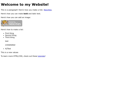Click the 's1blablalbal' text
The width and height of the screenshot is (137, 103).
[10, 45]
